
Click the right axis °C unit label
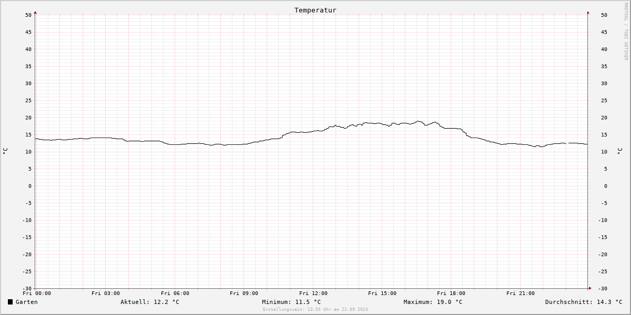(x=619, y=151)
